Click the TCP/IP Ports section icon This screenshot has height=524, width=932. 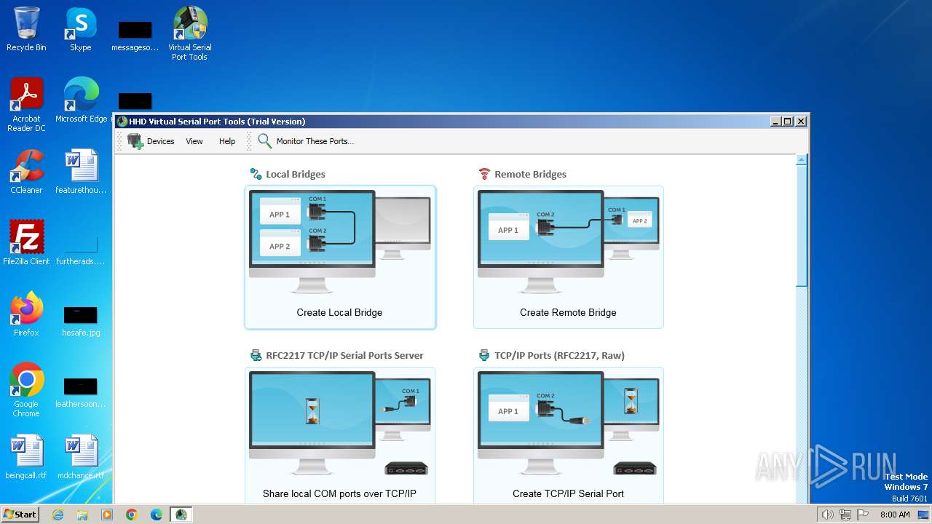[484, 355]
